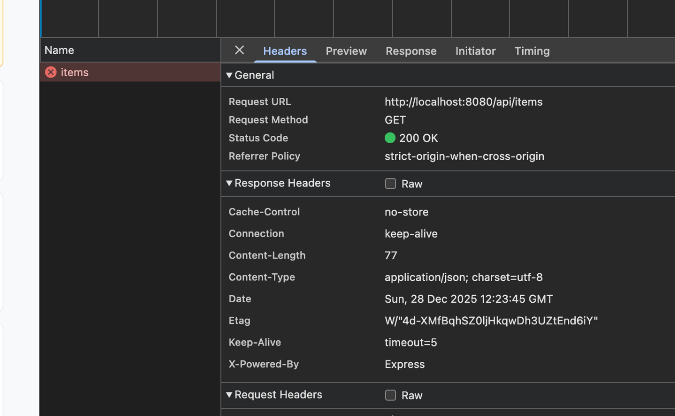Click the X-Powered-By header name

pyautogui.click(x=264, y=364)
